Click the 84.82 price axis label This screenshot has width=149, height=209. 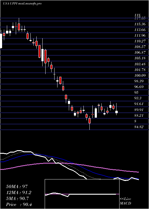tap(139, 127)
